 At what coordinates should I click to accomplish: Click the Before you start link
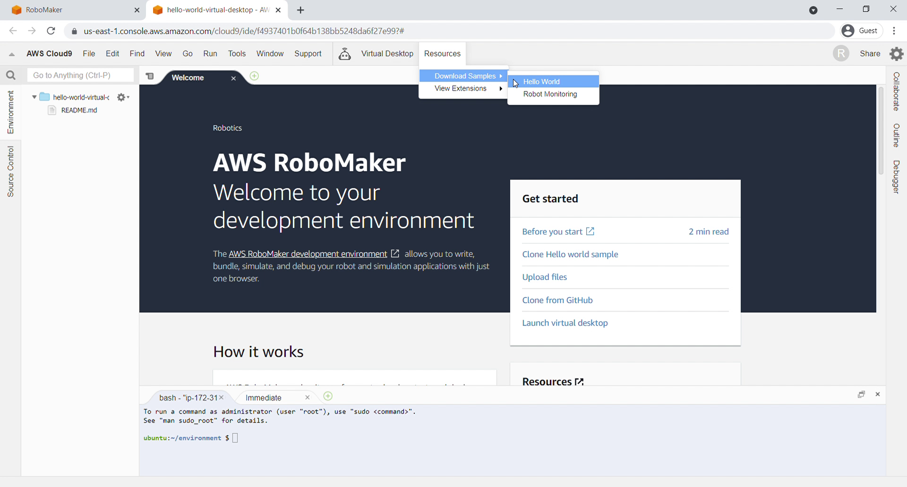coord(558,232)
